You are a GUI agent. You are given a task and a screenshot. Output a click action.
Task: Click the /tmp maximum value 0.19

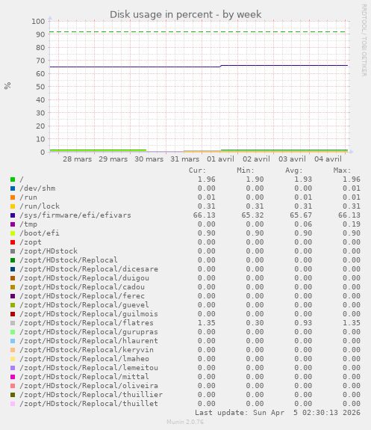pos(352,224)
